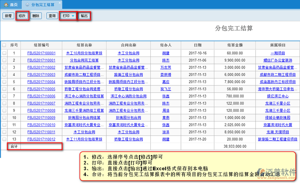Open settlement link FBJS2017110003
Screen dimensions: 300x183
click(x=41, y=75)
